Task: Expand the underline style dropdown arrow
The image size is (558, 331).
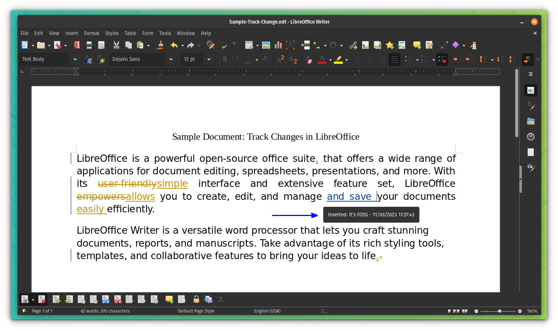Action: 257,59
